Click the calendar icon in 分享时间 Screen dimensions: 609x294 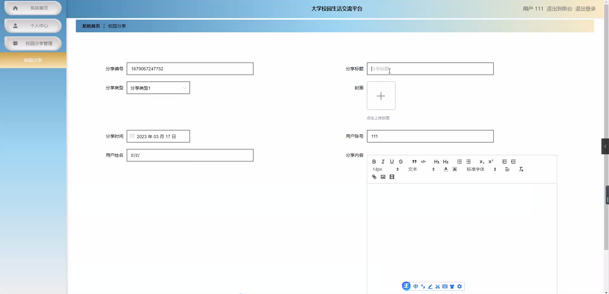132,136
